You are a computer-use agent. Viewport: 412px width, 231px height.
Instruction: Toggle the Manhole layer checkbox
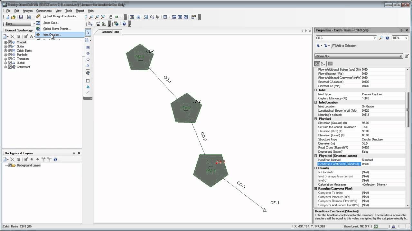pyautogui.click(x=10, y=55)
